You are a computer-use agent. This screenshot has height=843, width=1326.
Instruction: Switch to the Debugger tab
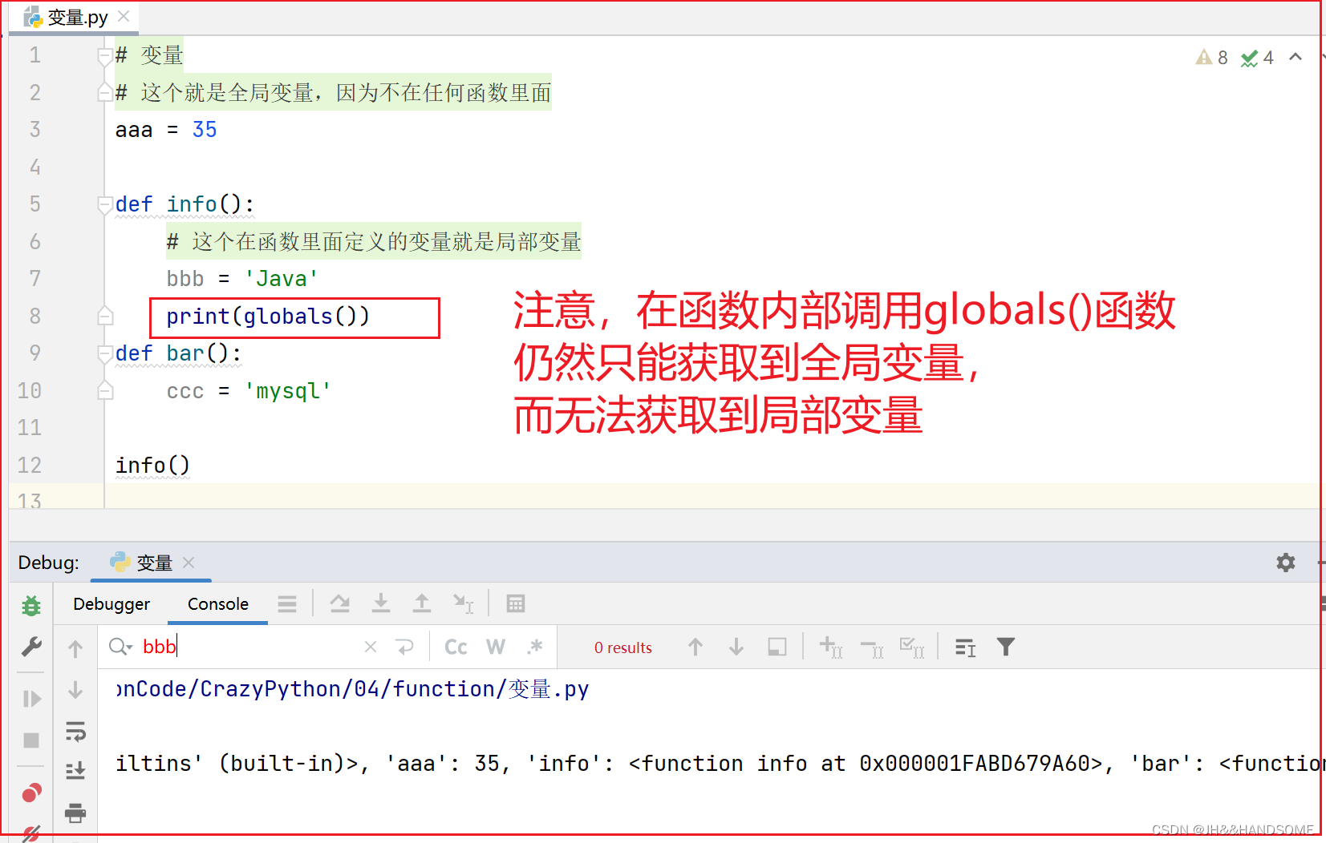tap(112, 604)
